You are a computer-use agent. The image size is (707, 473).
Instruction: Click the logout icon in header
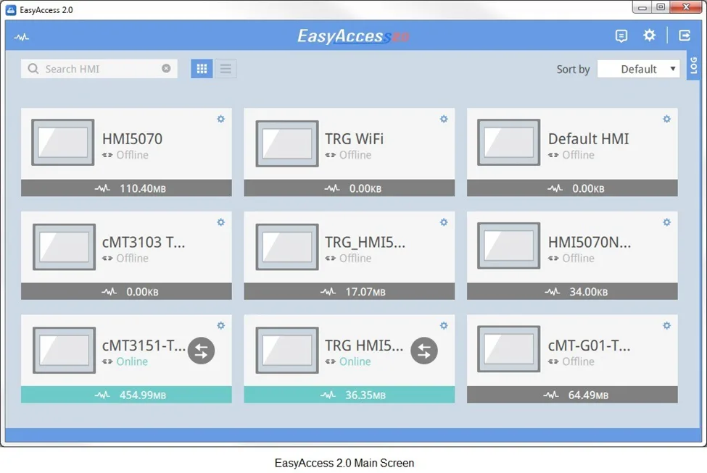click(685, 35)
